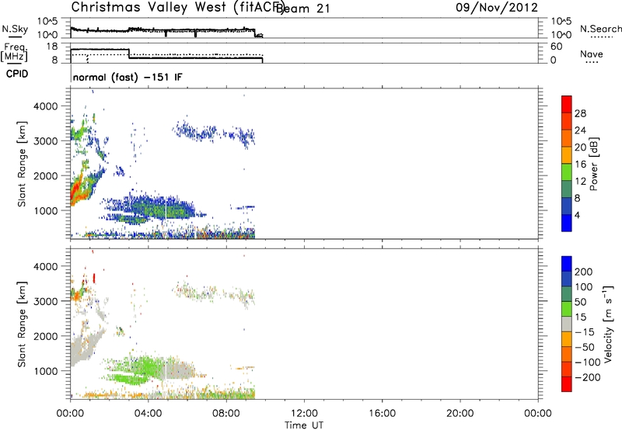Click the 4 label on power colorbar
This screenshot has width=622, height=430.
578,215
